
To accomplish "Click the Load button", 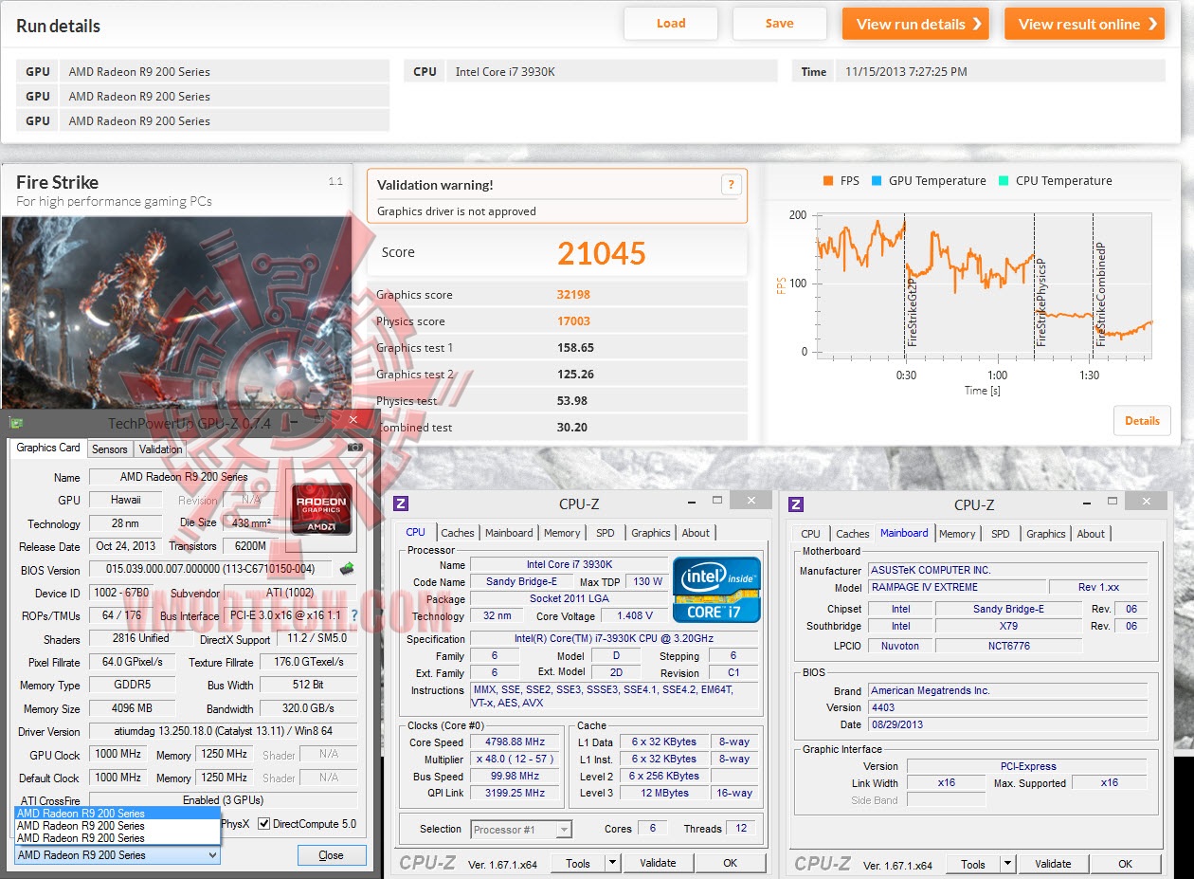I will [x=671, y=24].
